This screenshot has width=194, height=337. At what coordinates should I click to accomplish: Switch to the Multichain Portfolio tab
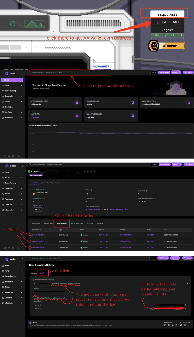pyautogui.click(x=46, y=183)
